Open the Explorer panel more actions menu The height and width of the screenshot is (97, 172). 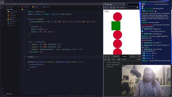[18, 7]
